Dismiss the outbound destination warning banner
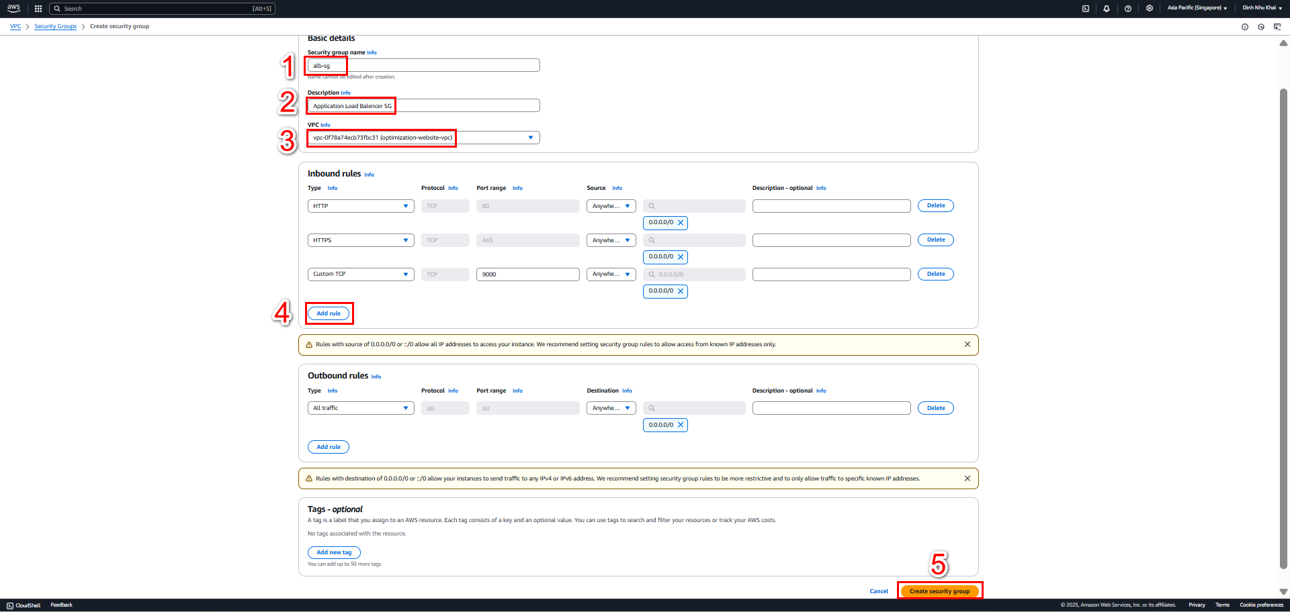Screen dimensions: 1290x612 click(967, 478)
